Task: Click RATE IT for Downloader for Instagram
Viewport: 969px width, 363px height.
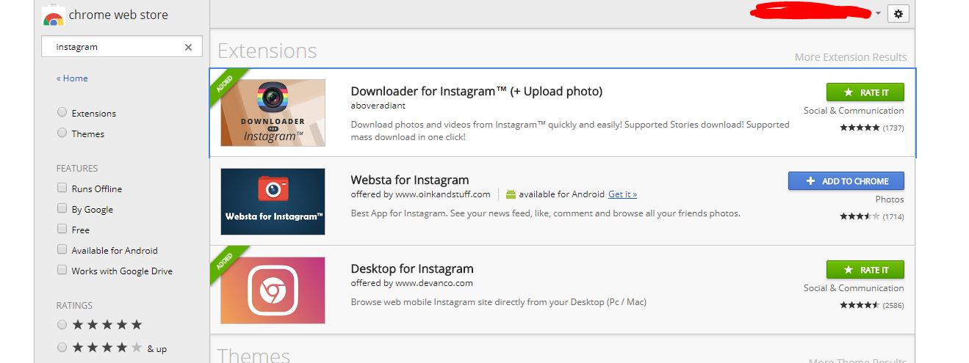Action: [865, 92]
